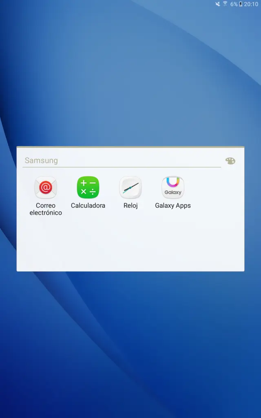Viewport: 261px width, 418px height.
Task: Tap the folder's top accent border
Action: point(130,147)
